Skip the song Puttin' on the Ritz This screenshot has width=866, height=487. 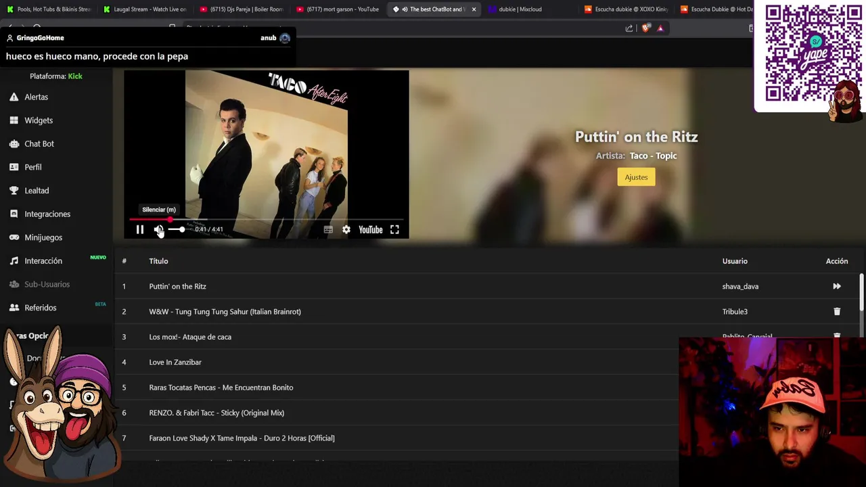click(837, 286)
